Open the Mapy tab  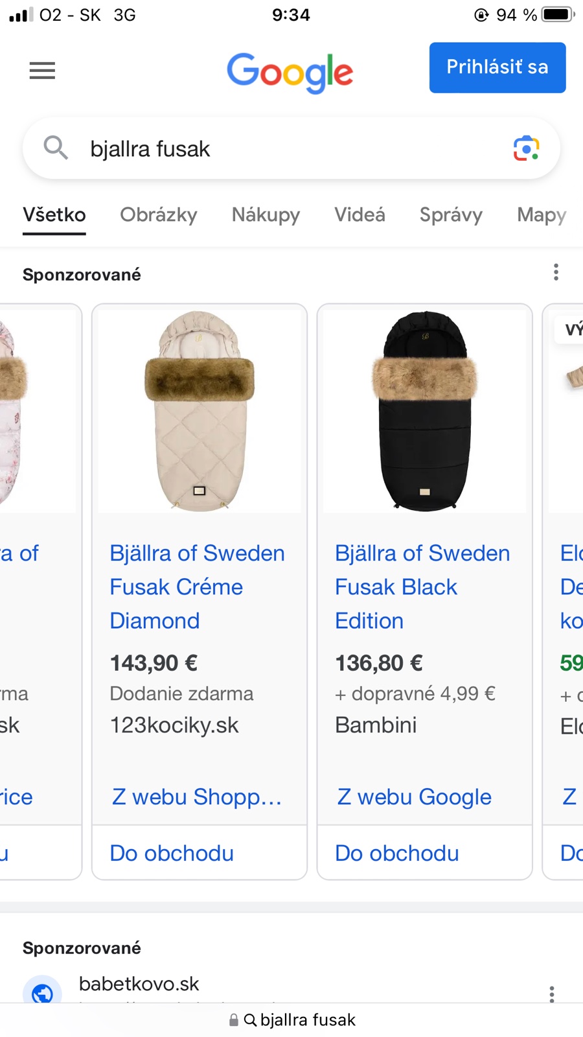[x=542, y=215]
